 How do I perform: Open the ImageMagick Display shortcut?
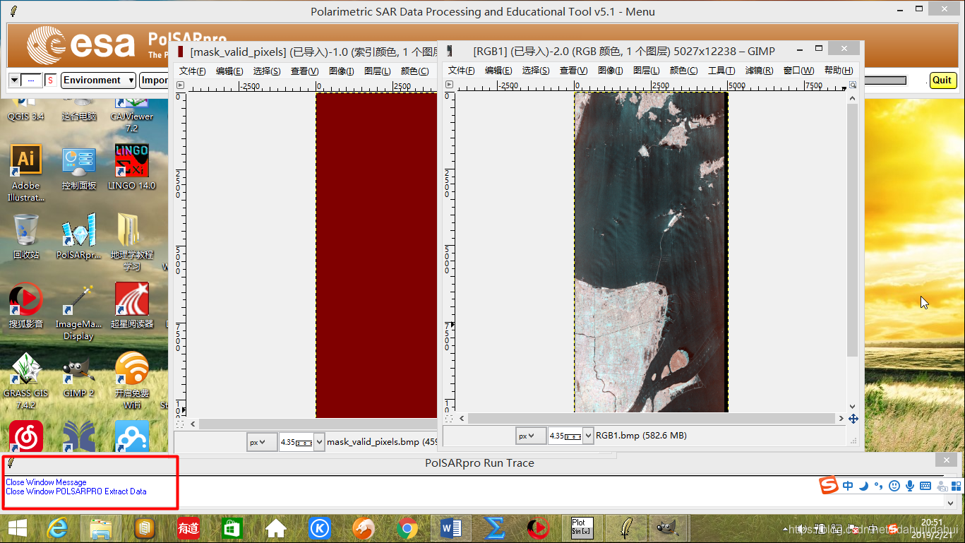click(x=78, y=311)
